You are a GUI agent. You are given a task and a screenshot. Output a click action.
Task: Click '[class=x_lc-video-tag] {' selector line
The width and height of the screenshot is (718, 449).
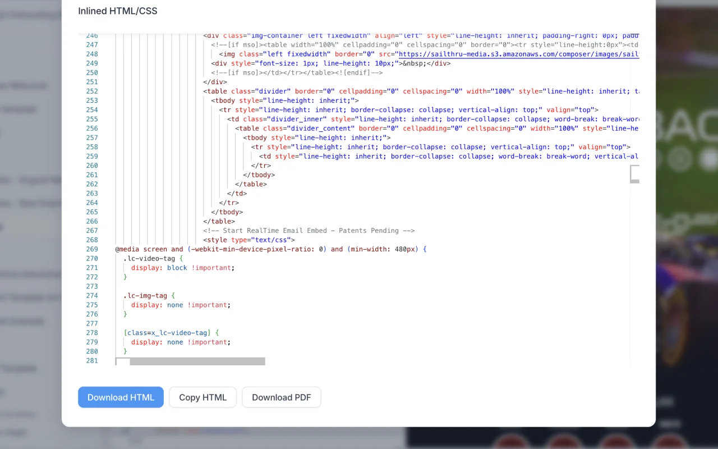click(x=171, y=333)
